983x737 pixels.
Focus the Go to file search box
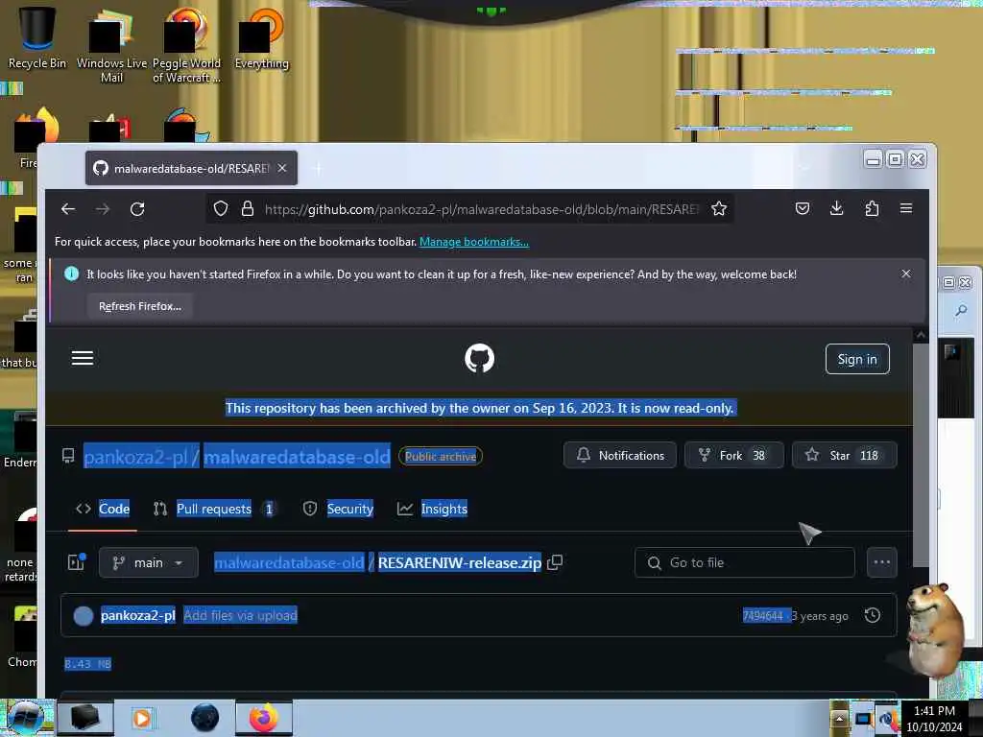coord(745,562)
